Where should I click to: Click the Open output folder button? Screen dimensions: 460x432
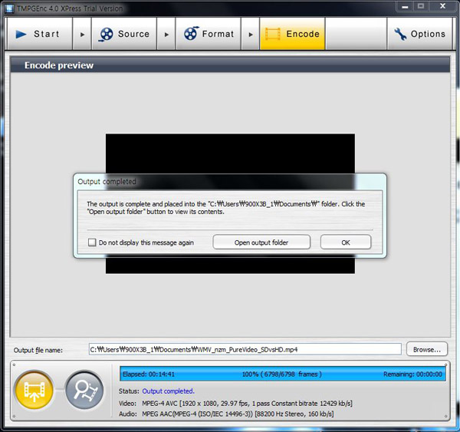(261, 242)
